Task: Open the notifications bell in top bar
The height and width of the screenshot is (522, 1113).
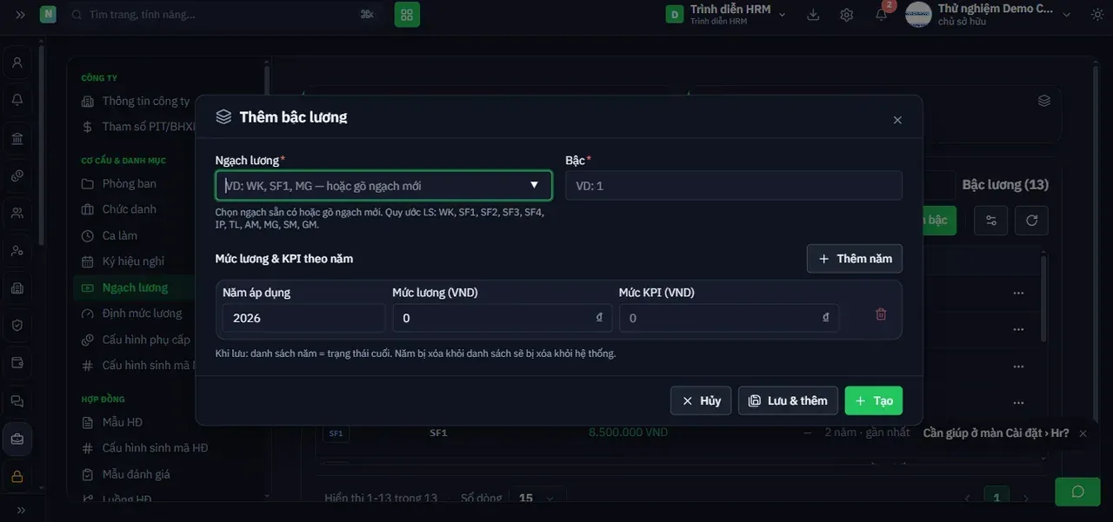Action: 881,15
